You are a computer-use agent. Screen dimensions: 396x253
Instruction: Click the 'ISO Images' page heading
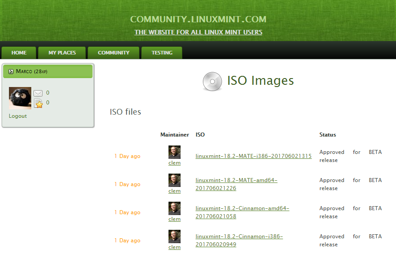(x=261, y=81)
